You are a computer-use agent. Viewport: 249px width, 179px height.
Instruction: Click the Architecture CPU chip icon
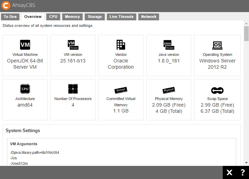coord(25,89)
